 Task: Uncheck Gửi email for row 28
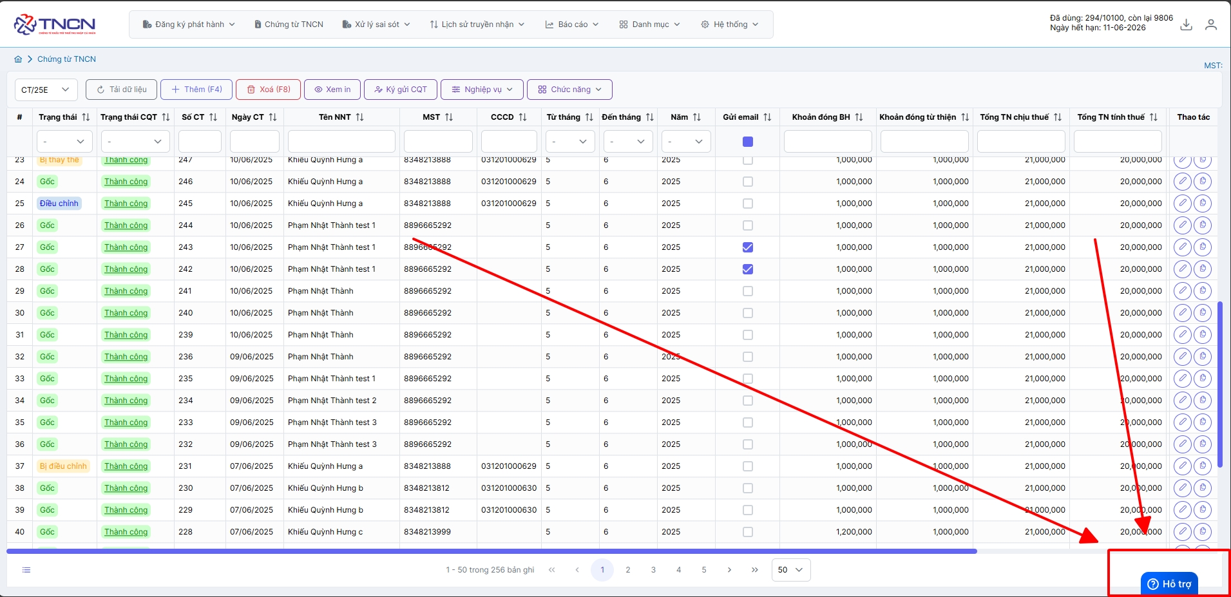pos(748,269)
